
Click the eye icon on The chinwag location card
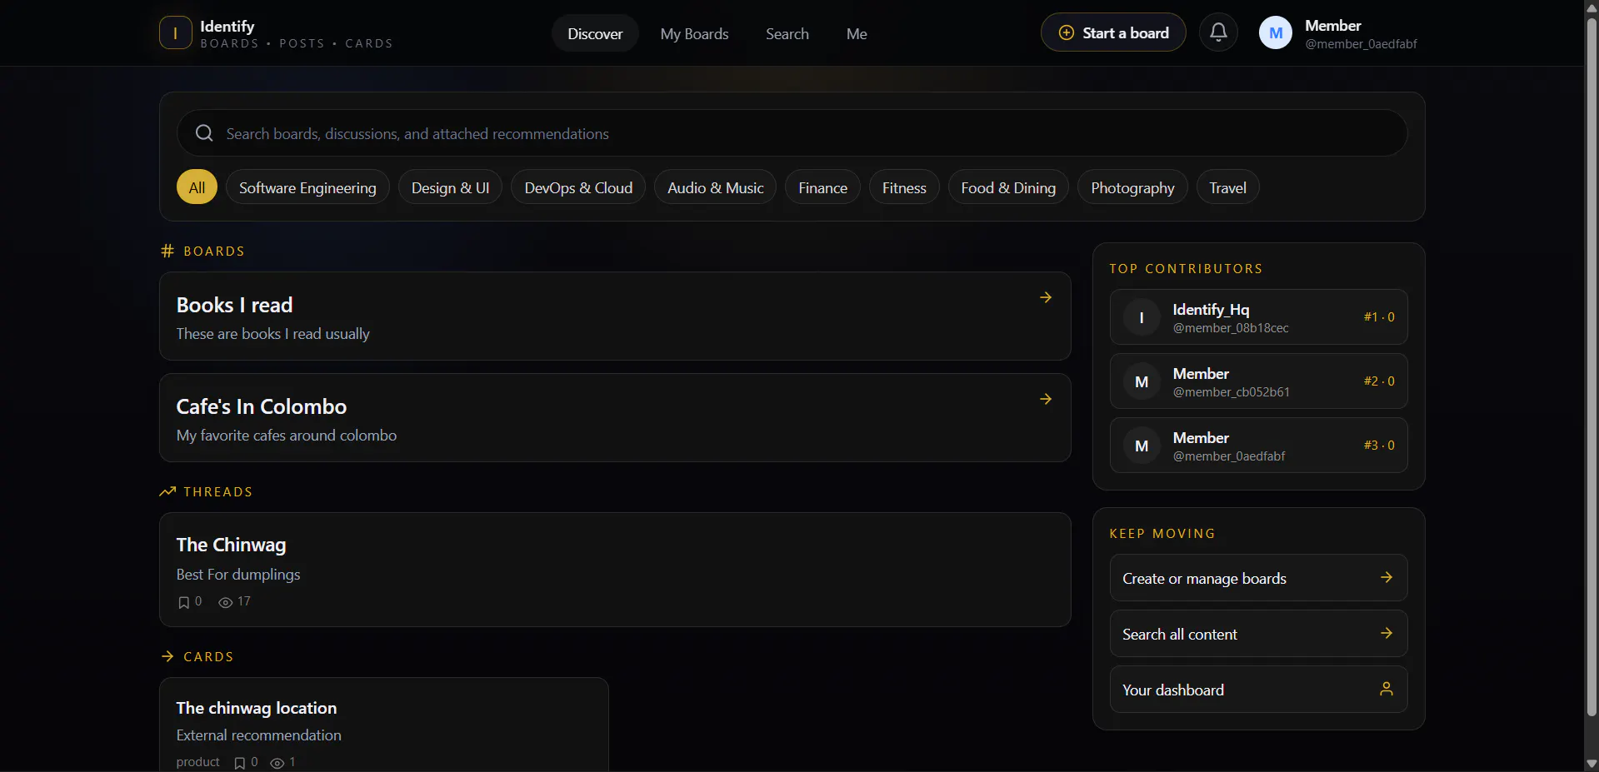tap(277, 763)
